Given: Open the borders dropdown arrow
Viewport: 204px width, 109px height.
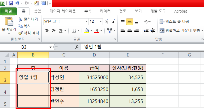Looking at the screenshot, I should [79, 31].
